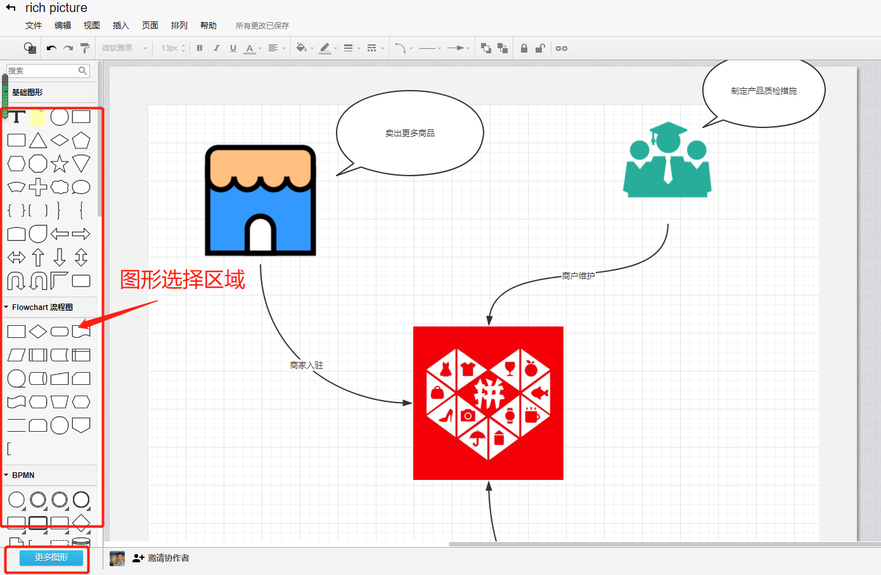Select the blue store icon on canvas

260,200
